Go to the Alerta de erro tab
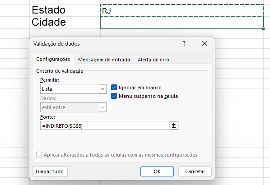The image size is (270, 185). coord(153,60)
